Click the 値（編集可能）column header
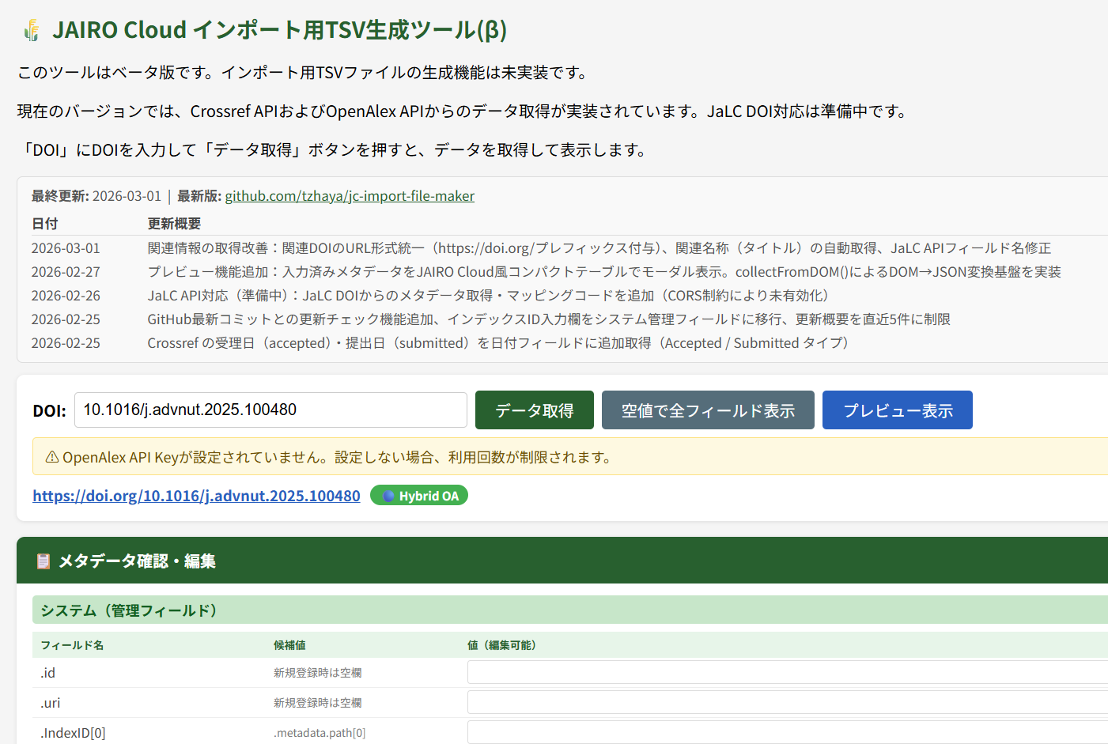The width and height of the screenshot is (1108, 744). tap(504, 645)
